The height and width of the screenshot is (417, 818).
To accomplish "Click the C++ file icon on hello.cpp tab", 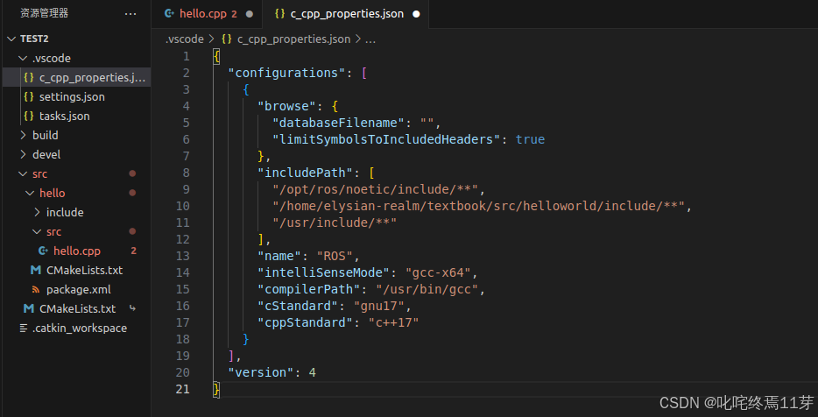I will click(169, 14).
